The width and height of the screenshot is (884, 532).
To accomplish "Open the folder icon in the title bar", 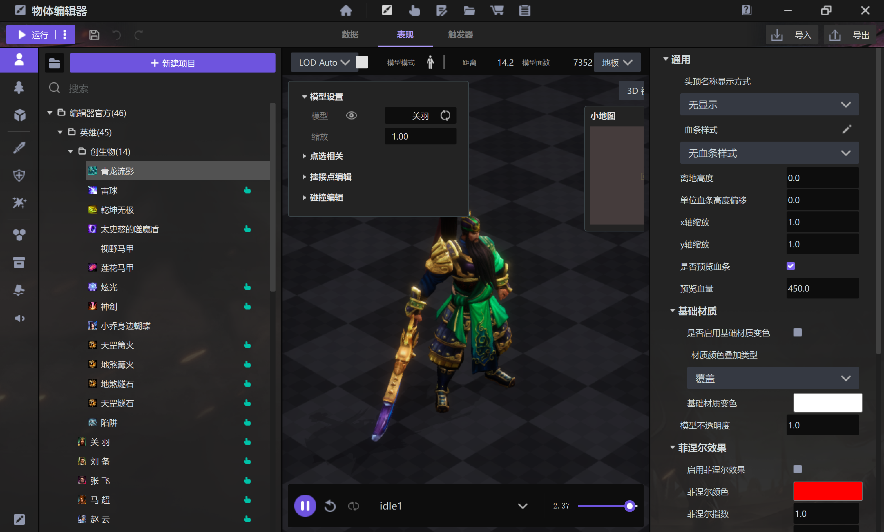I will [x=469, y=10].
